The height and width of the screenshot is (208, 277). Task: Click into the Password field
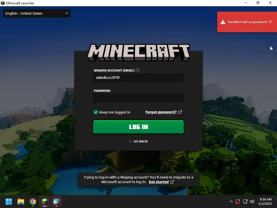[x=138, y=98]
